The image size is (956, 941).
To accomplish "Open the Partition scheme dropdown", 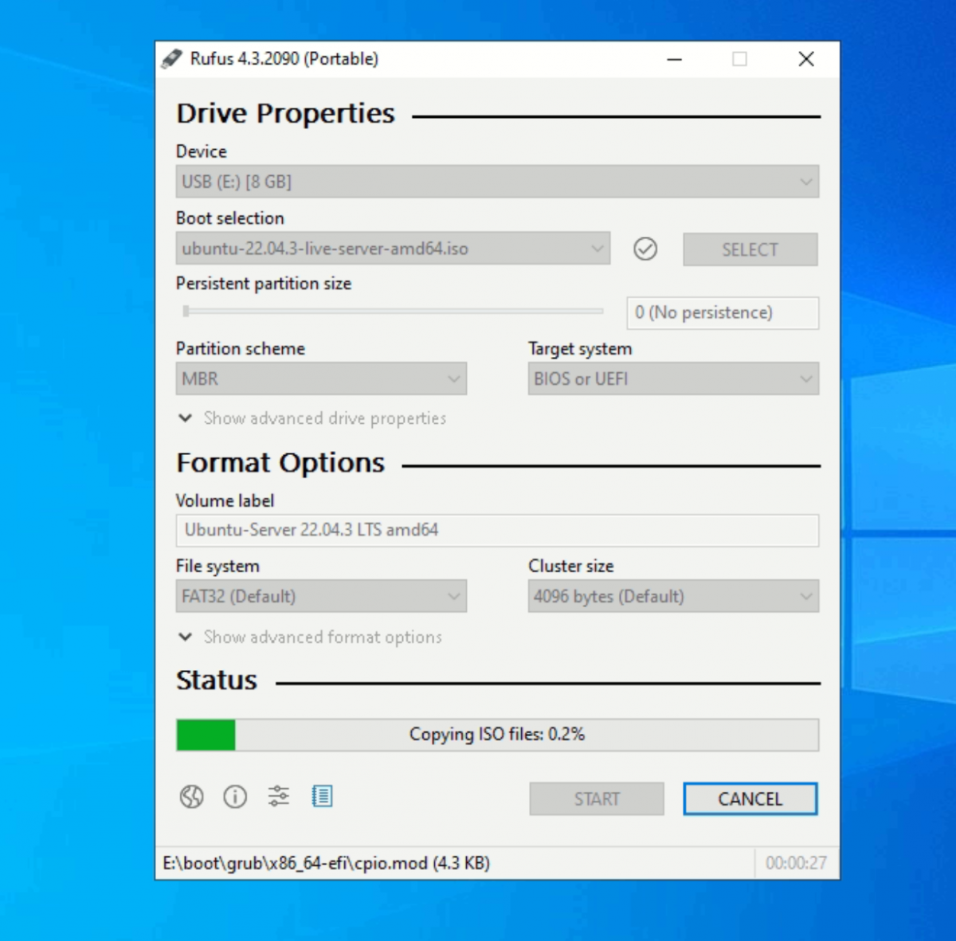I will pyautogui.click(x=321, y=378).
